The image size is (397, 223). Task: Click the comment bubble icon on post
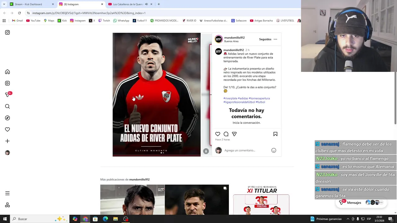click(x=226, y=134)
